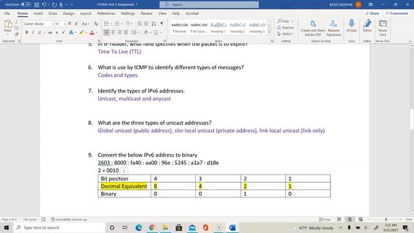Decrease font size with shrink font icon
This screenshot has width=414, height=233.
(x=76, y=24)
